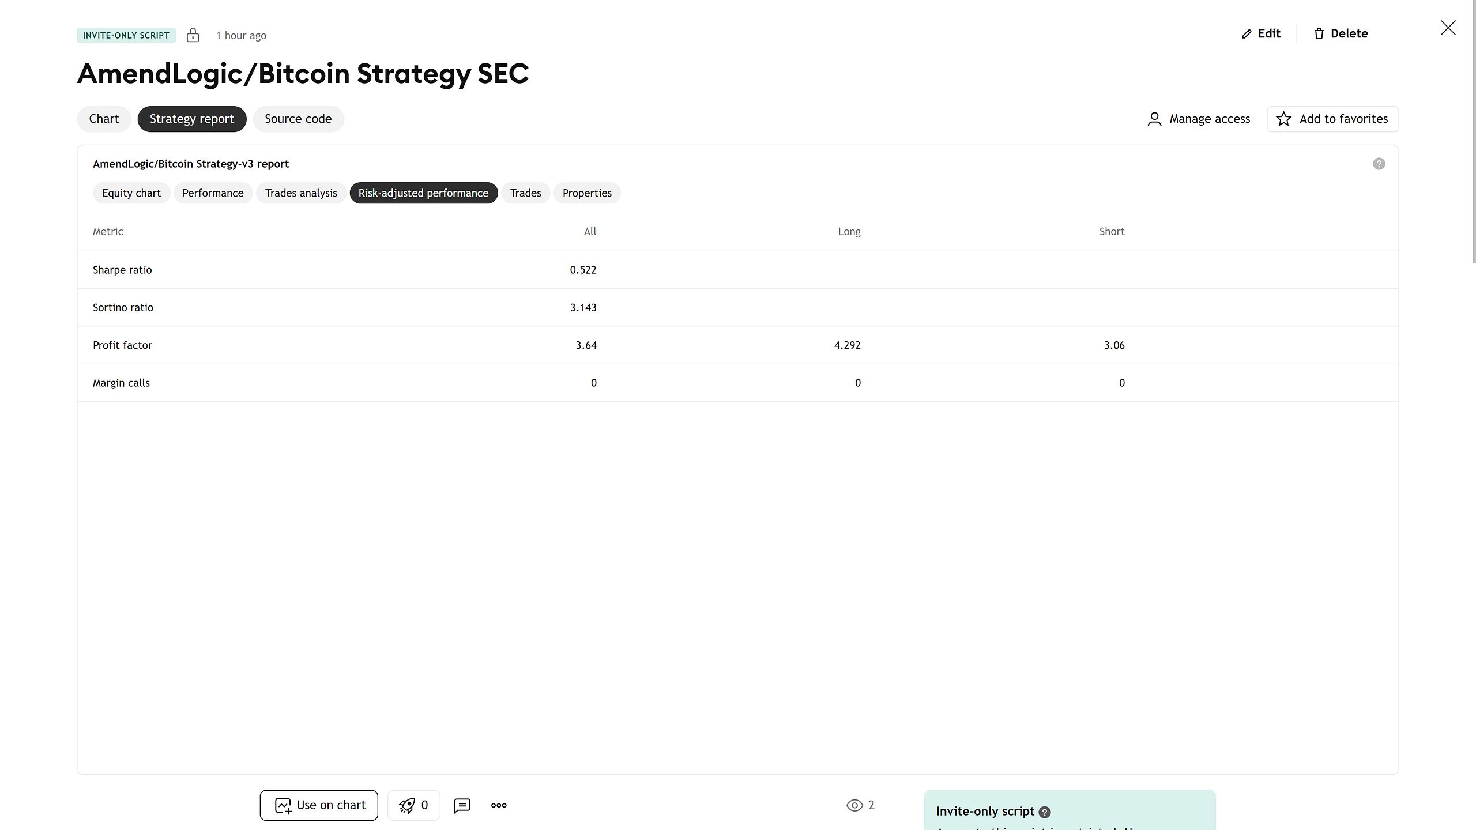Click the Metric column header
Image resolution: width=1476 pixels, height=830 pixels.
tap(108, 232)
